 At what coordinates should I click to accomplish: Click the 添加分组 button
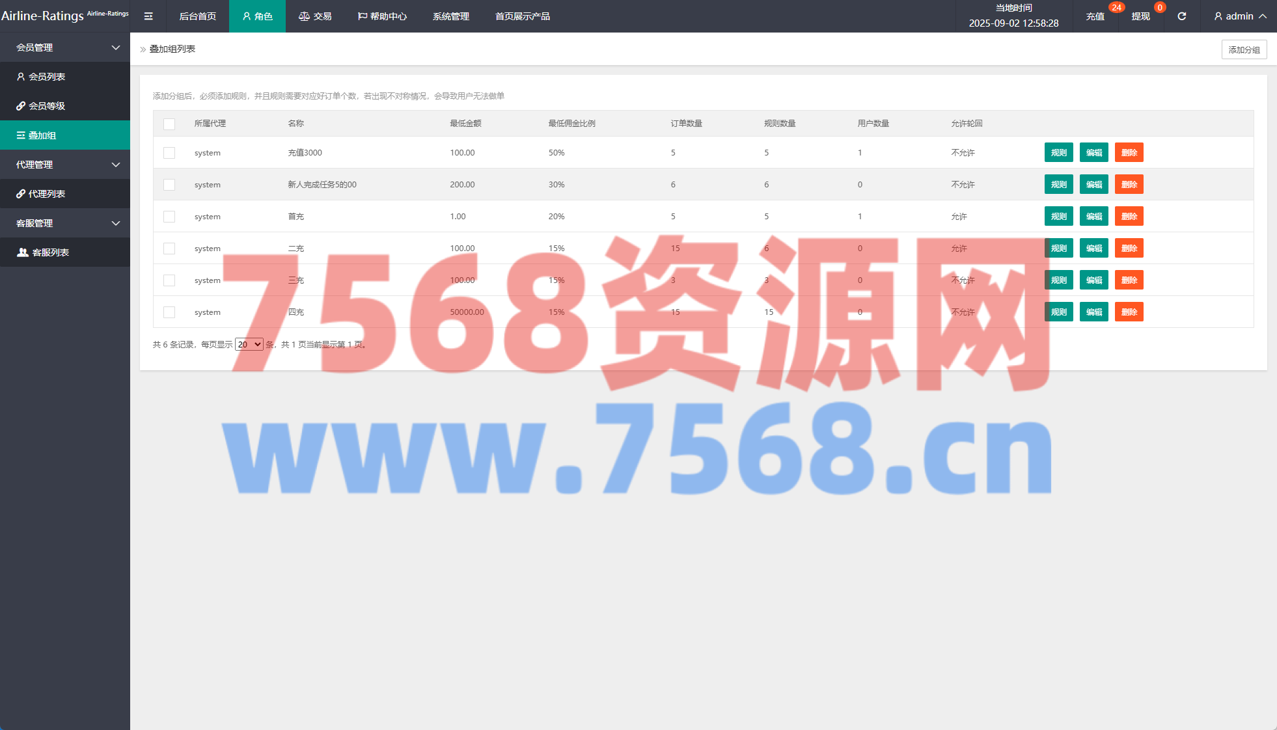tap(1244, 49)
